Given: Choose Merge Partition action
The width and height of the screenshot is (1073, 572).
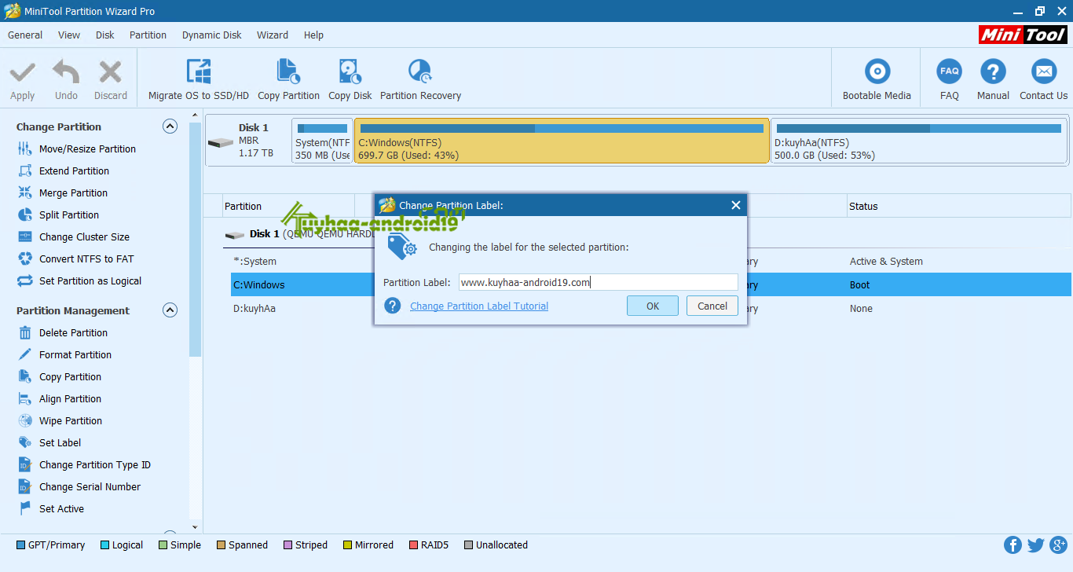Looking at the screenshot, I should (73, 192).
